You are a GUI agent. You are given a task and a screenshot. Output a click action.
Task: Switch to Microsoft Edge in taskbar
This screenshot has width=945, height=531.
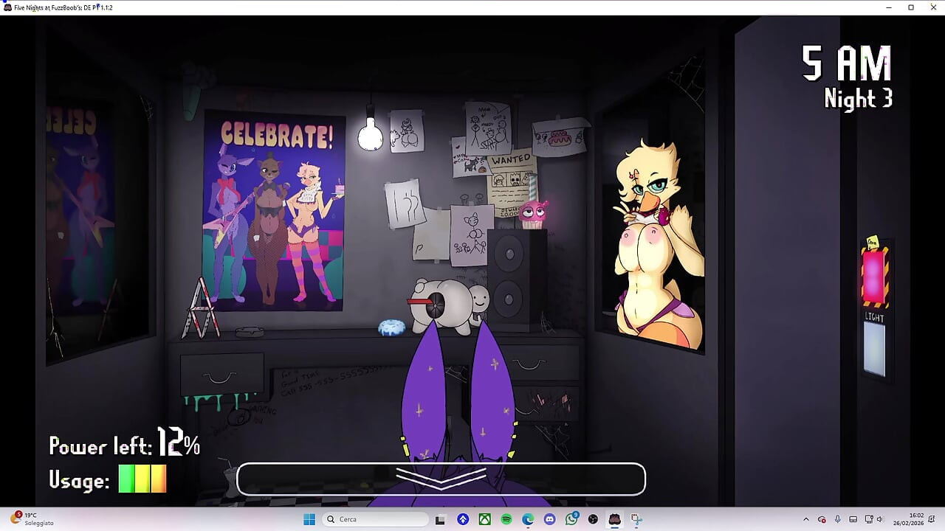pyautogui.click(x=528, y=519)
